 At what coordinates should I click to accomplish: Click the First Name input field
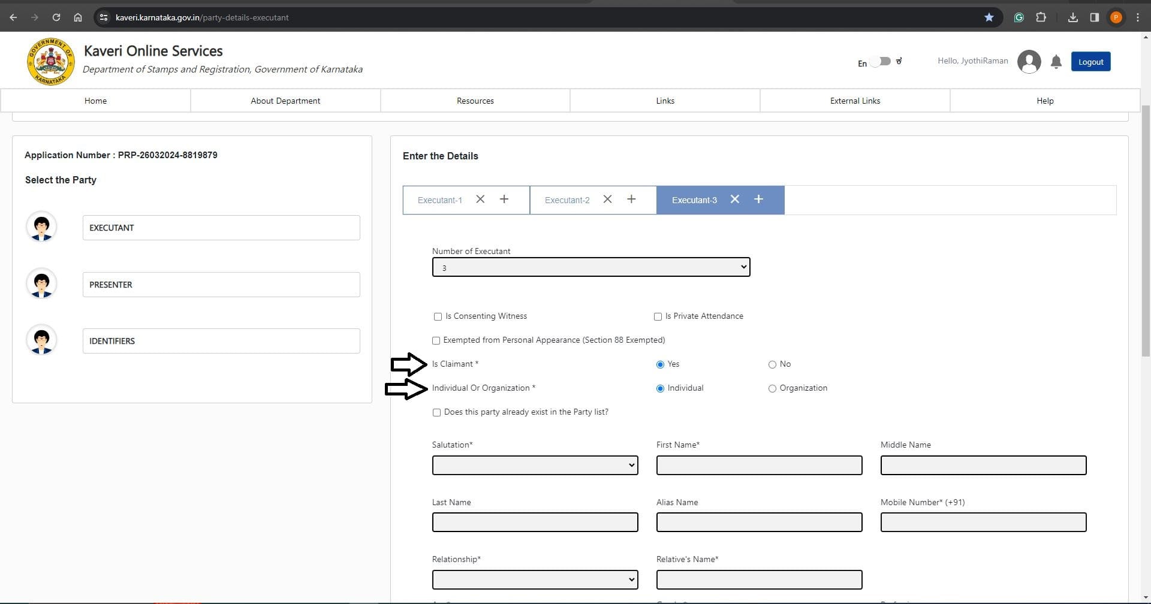[759, 466]
